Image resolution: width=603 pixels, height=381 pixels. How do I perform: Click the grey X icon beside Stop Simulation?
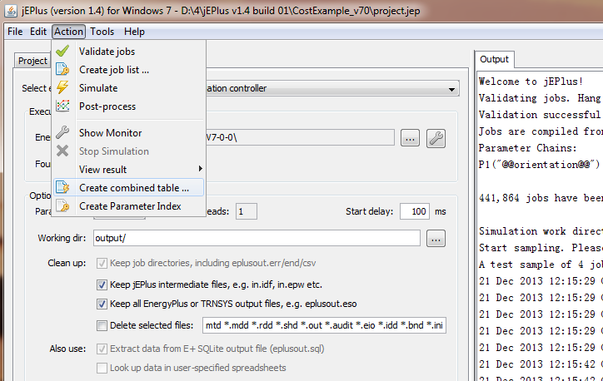(x=62, y=151)
